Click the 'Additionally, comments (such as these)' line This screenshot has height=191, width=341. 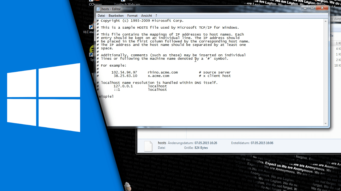click(x=171, y=55)
